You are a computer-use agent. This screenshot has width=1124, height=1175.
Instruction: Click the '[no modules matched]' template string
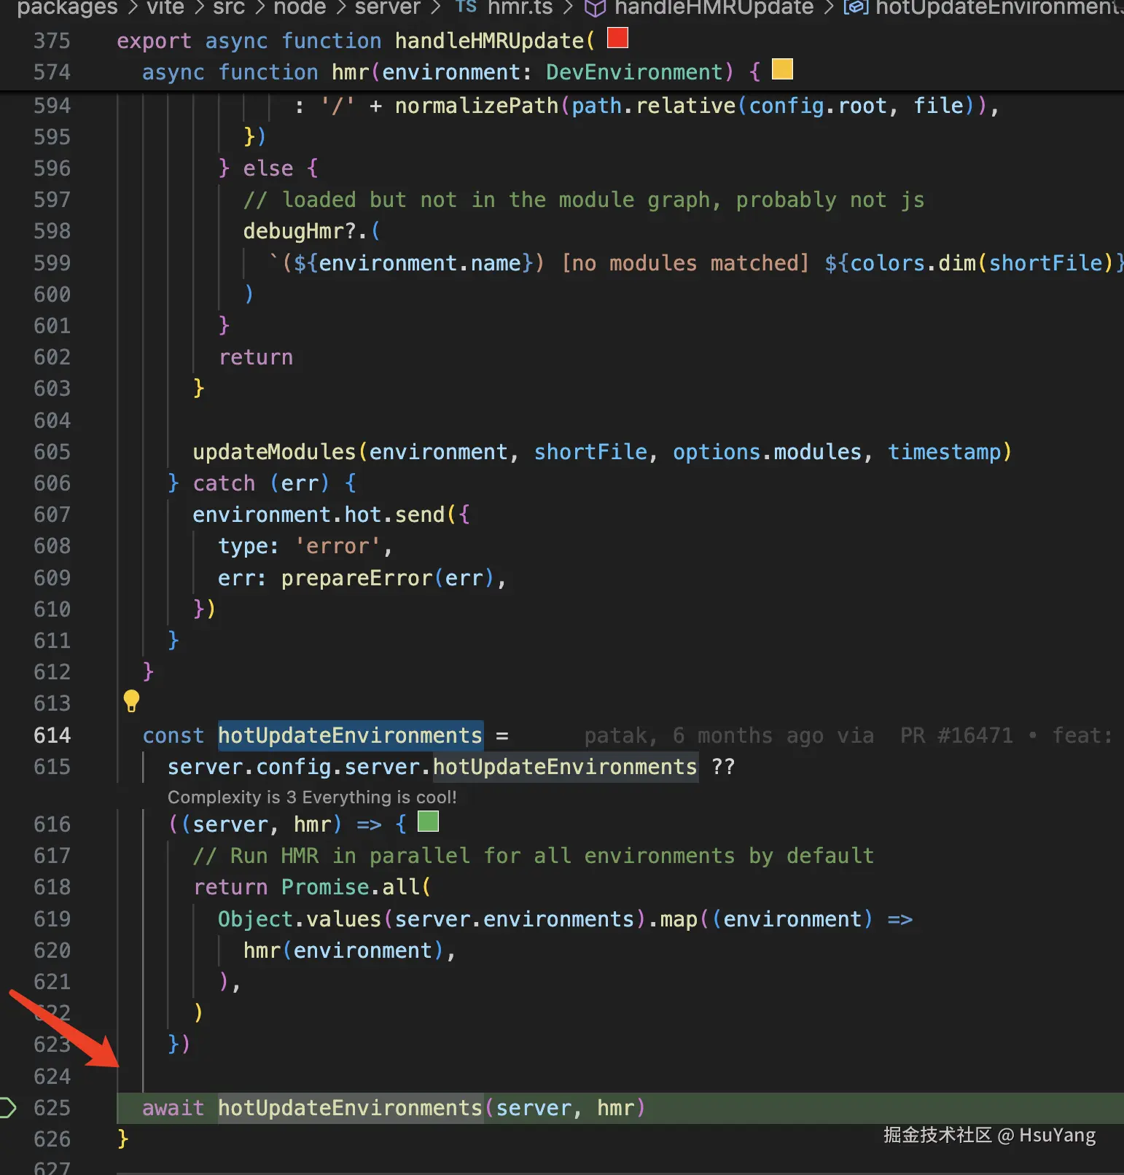pos(685,263)
